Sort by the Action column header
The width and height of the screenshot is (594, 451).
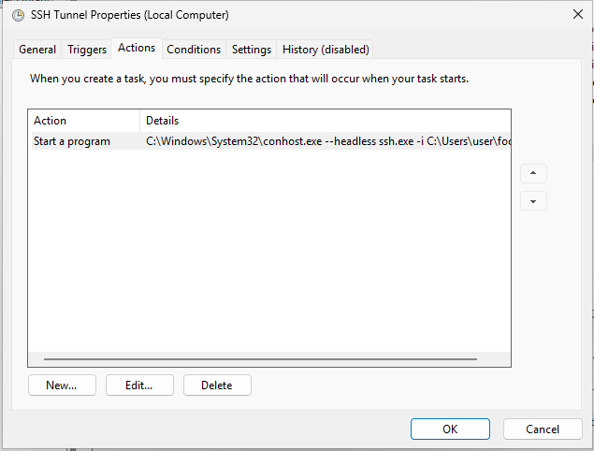point(83,121)
